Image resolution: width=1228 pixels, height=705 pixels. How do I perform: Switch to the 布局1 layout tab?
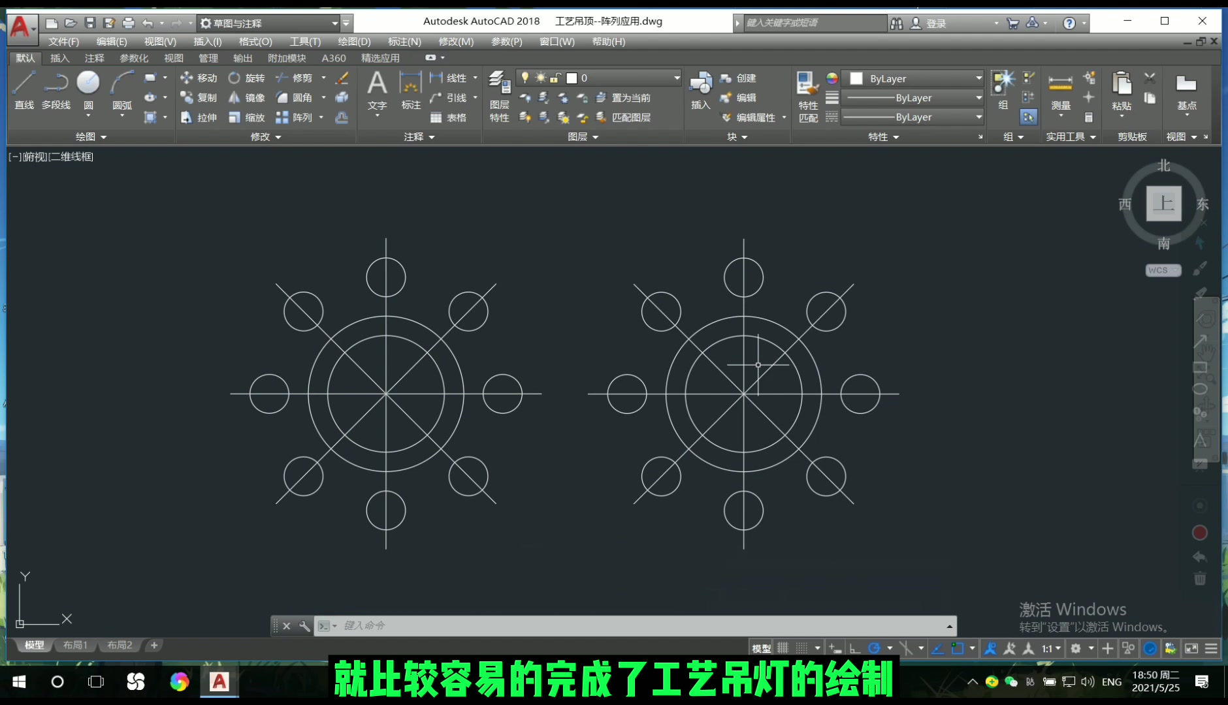click(x=74, y=645)
